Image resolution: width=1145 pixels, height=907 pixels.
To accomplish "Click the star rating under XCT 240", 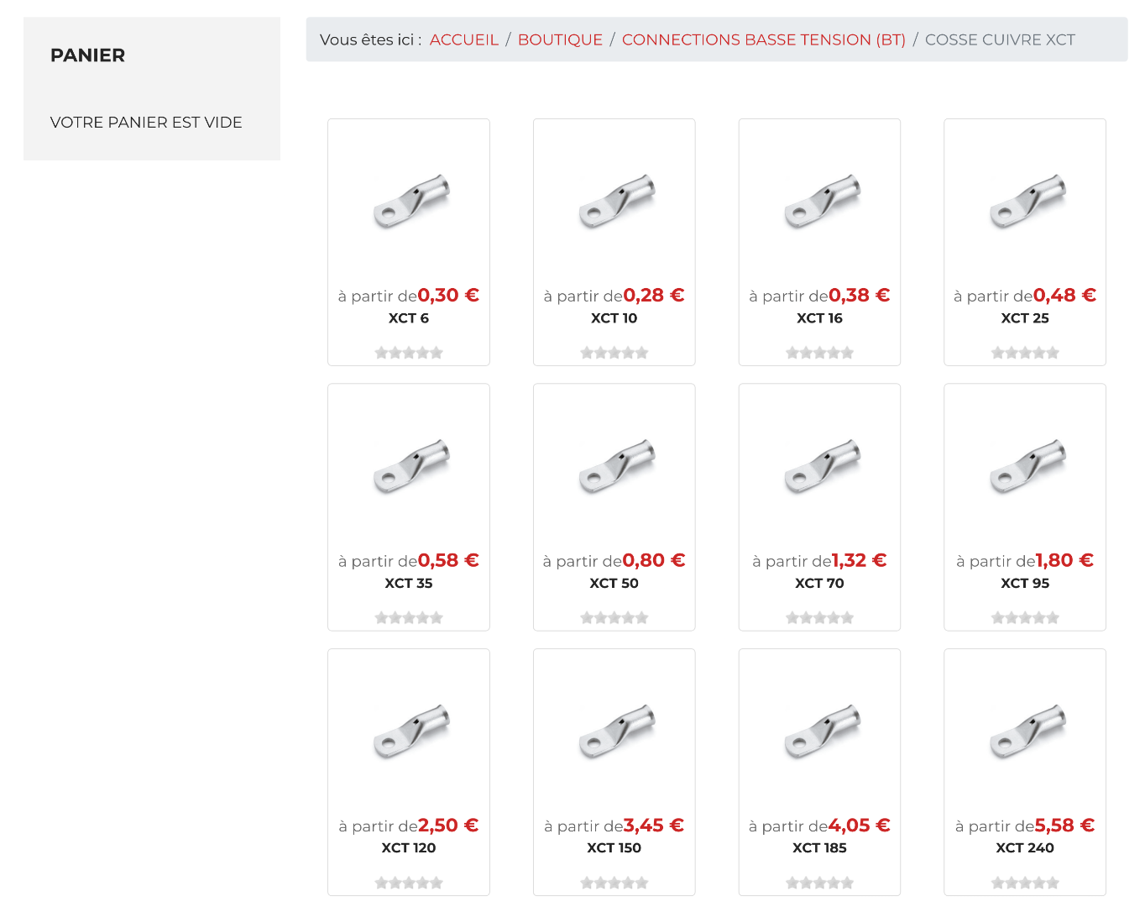I will [1025, 883].
